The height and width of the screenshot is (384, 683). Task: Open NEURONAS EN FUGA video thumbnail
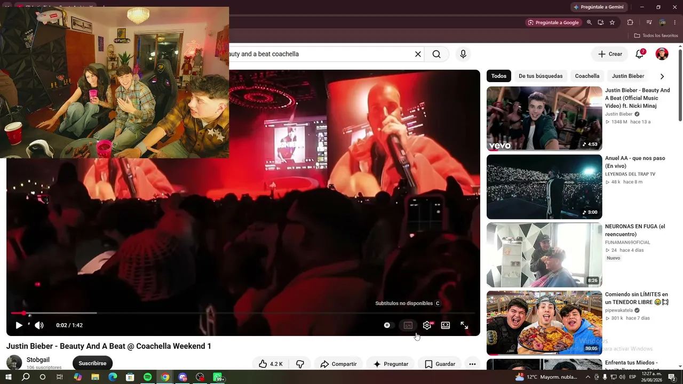click(544, 255)
